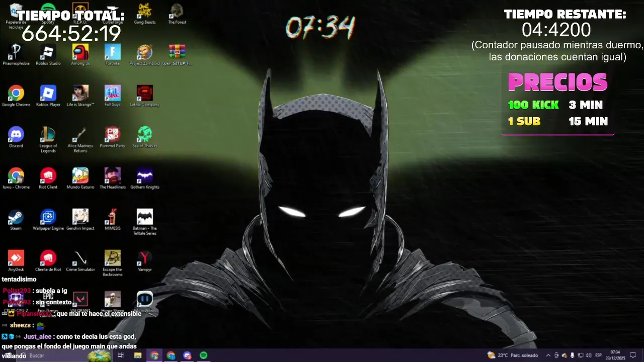Image resolution: width=644 pixels, height=362 pixels.
Task: Select the Mundo Gaturro shortcut
Action: pos(80,178)
